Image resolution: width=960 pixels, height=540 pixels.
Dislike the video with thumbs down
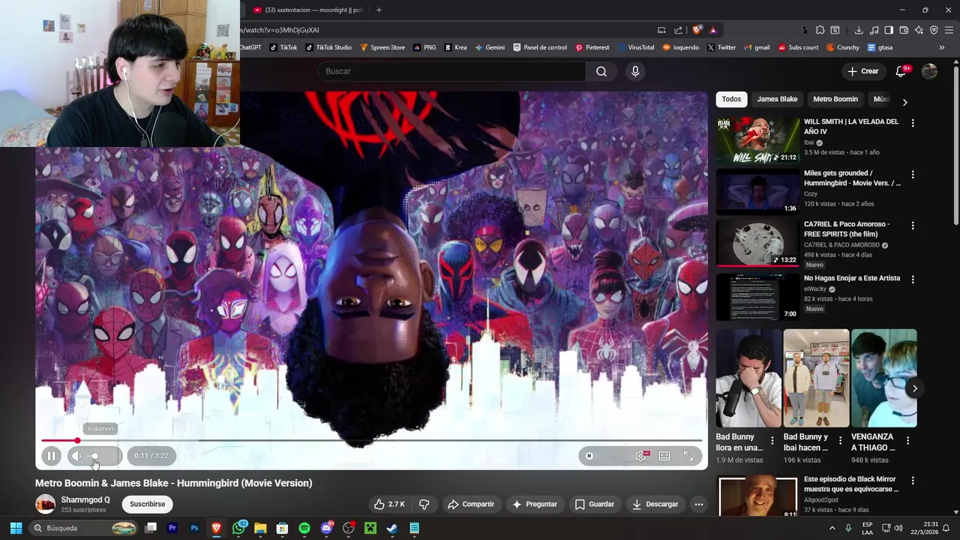tap(424, 504)
